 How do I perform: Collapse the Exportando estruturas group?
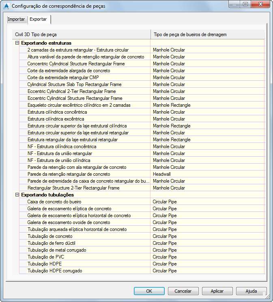pyautogui.click(x=17, y=43)
